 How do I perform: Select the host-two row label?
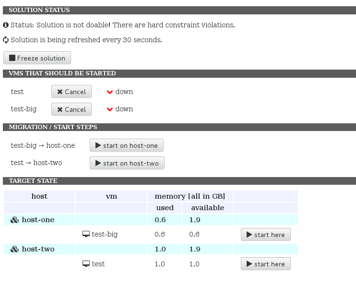38,250
